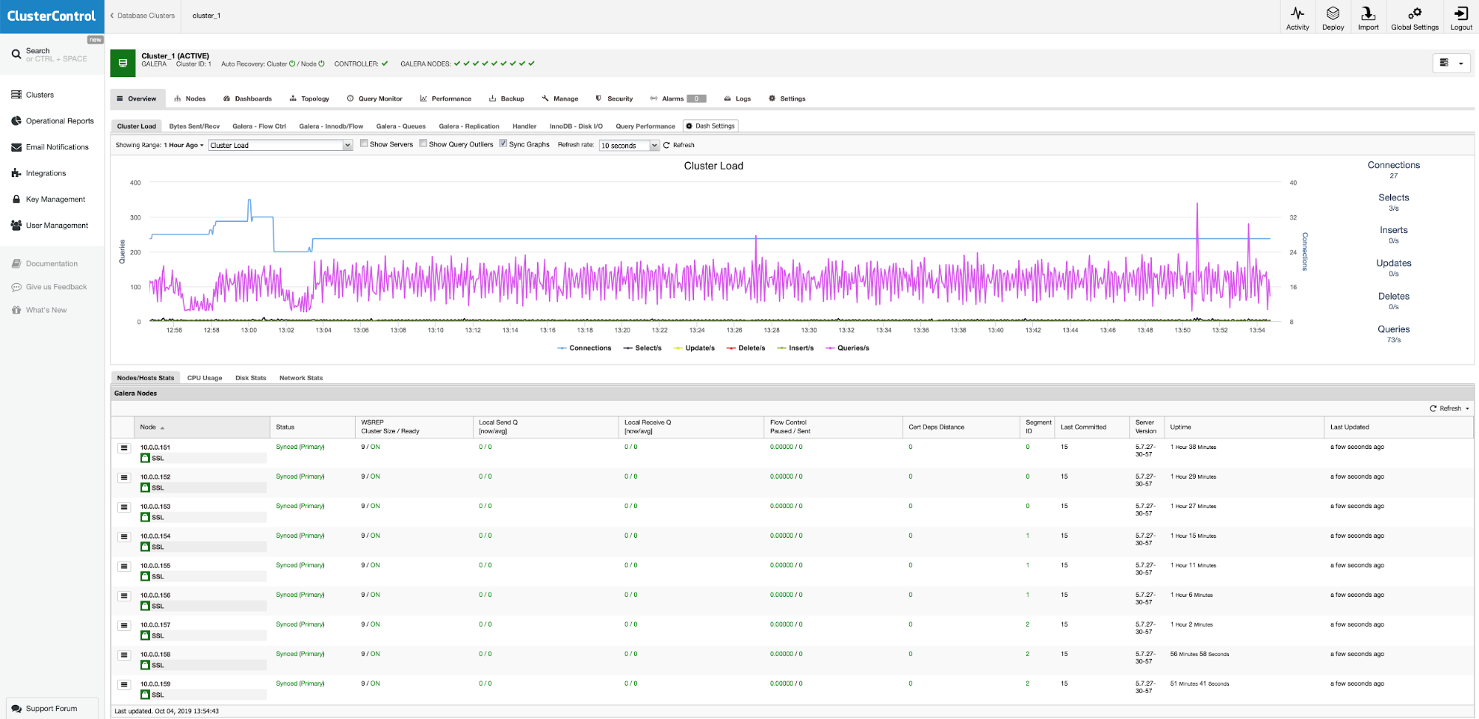
Task: Open the Logs tab
Action: pyautogui.click(x=738, y=98)
